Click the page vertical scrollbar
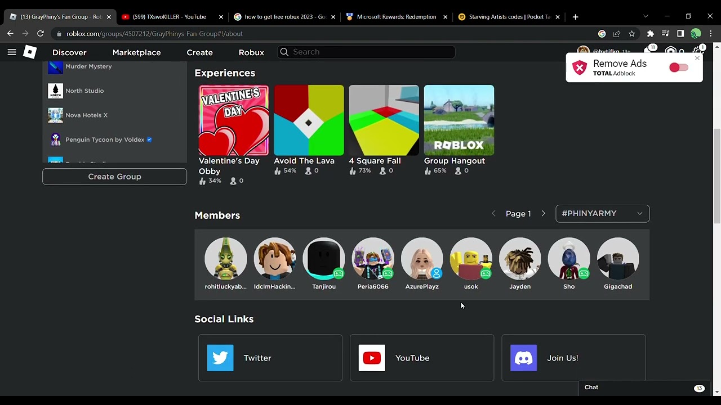 coord(716,176)
